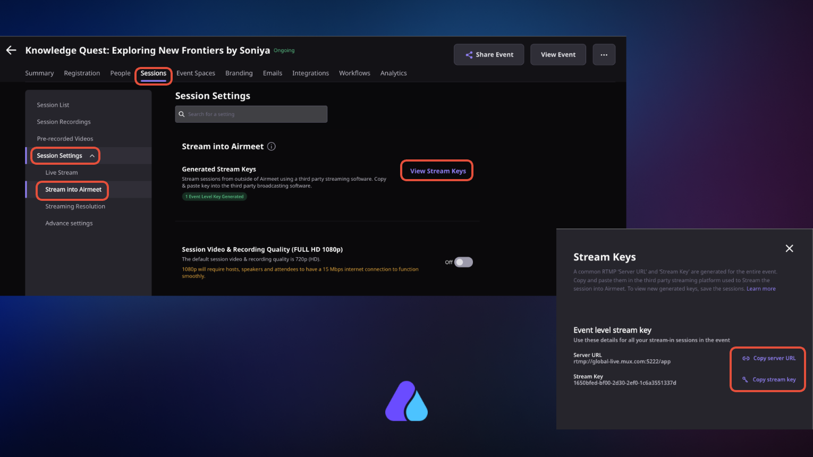
Task: Select Pre-recorded Videos in the sidebar
Action: 65,139
